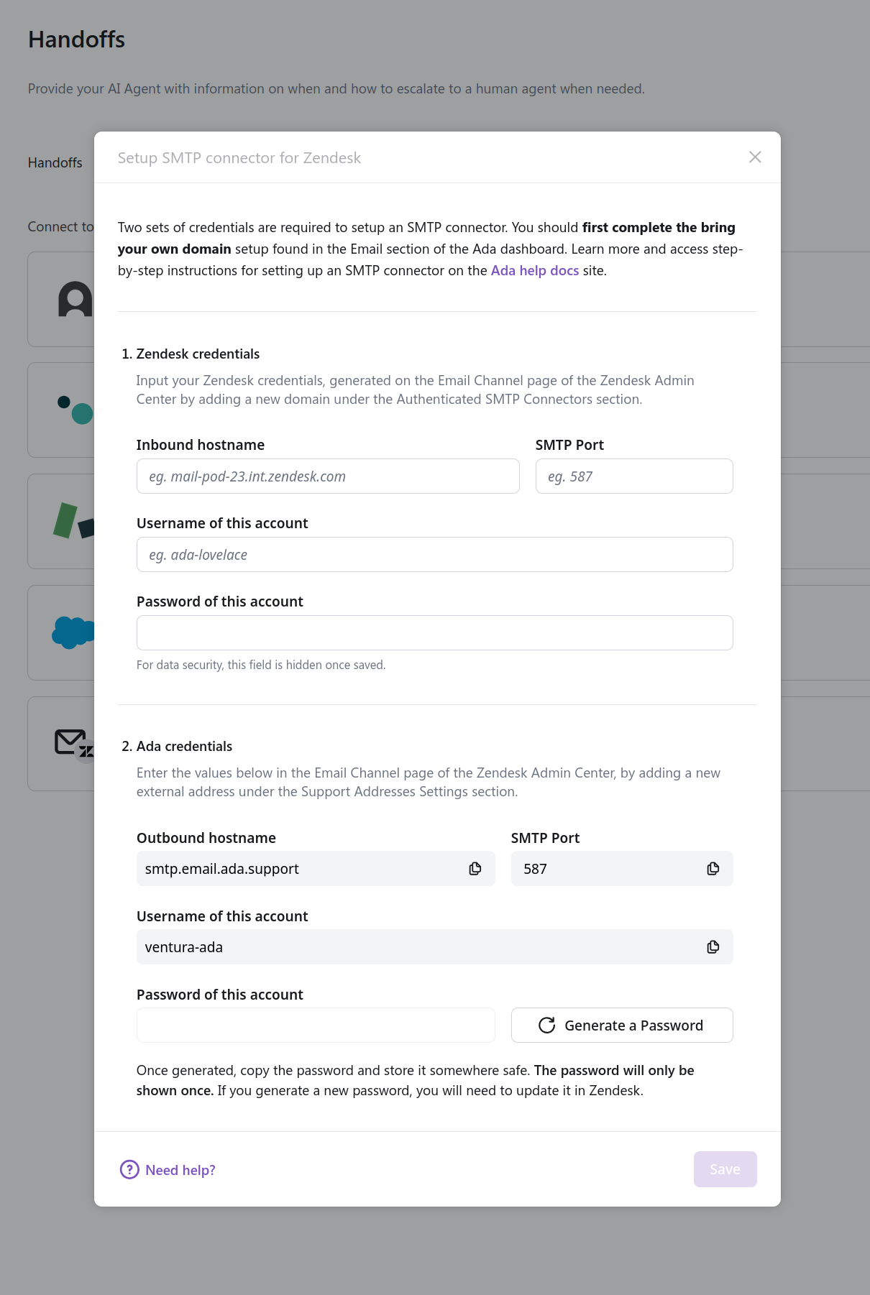Click the Ada generated password field
The height and width of the screenshot is (1295, 870).
(x=316, y=1026)
